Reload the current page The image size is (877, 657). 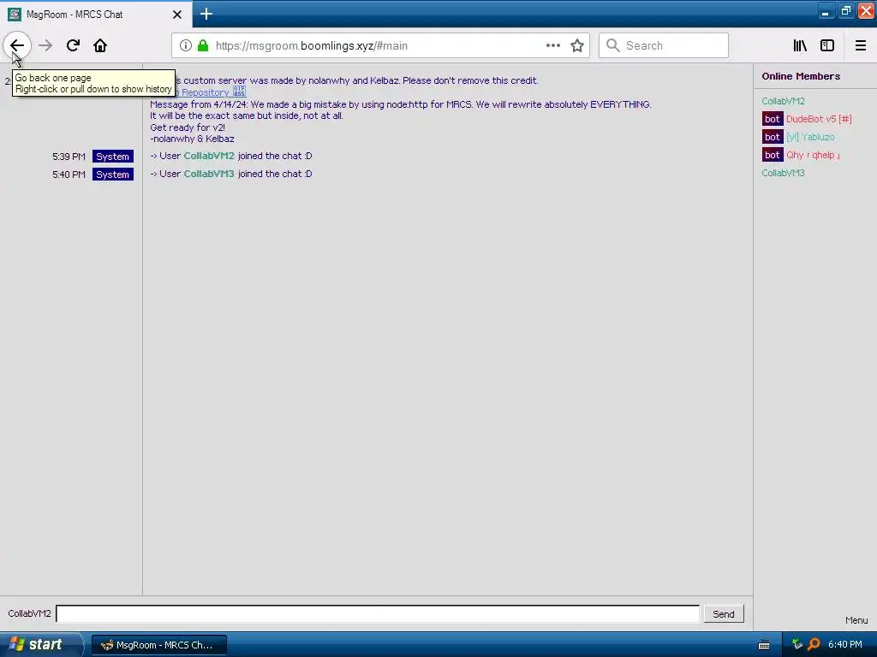[x=73, y=45]
